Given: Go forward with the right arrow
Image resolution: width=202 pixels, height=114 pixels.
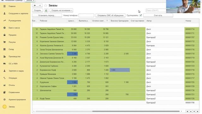Looking at the screenshot, I should point(40,5).
